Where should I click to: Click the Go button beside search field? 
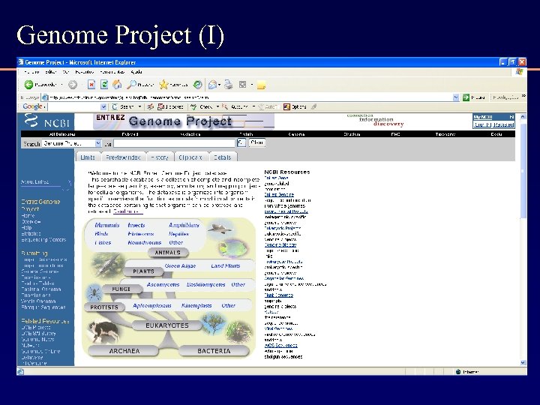(241, 142)
